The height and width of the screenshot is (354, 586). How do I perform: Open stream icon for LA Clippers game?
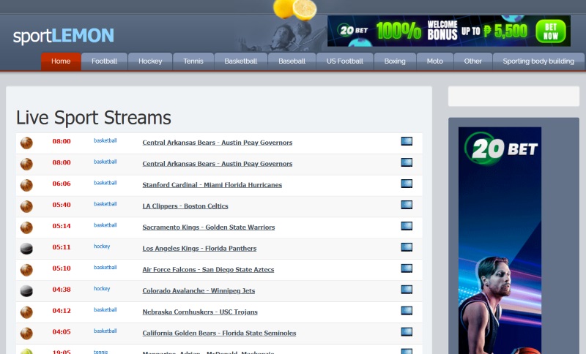407,205
